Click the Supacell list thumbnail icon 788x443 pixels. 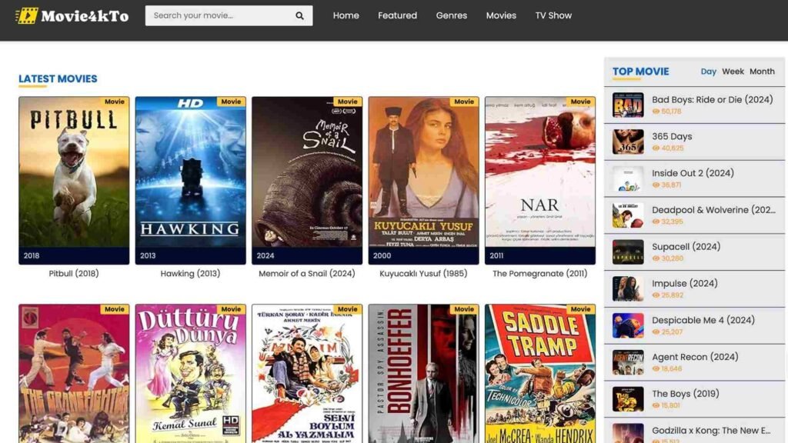(x=628, y=252)
